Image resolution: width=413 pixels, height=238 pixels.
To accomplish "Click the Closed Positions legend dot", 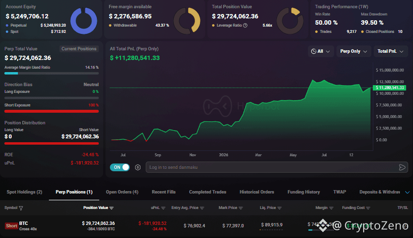I will (x=363, y=31).
